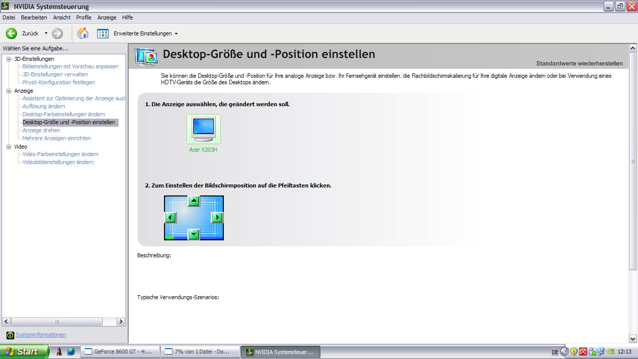Viewport: 638px width, 359px height.
Task: Click the Systeminformationen icon
Action: click(10, 335)
